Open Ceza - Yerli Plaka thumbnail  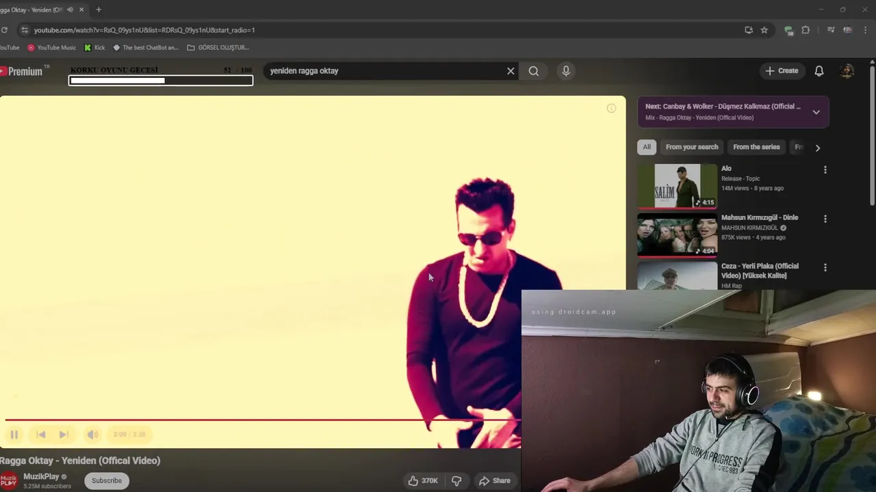pos(677,276)
